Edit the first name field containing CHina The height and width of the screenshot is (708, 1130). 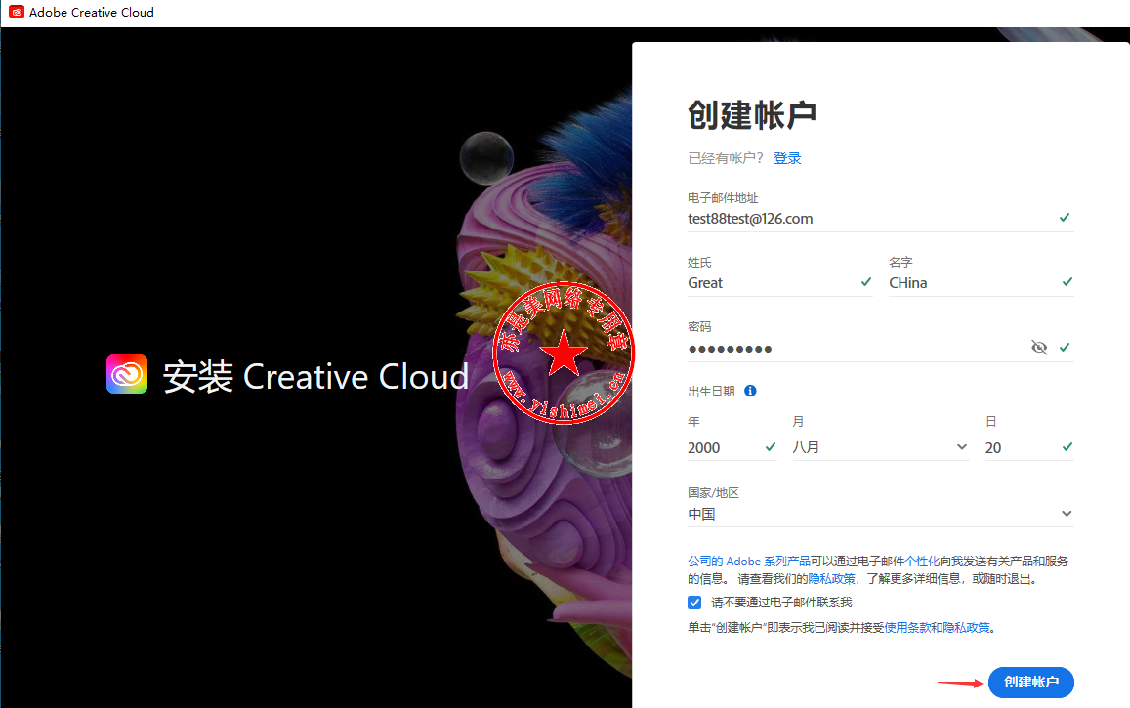[x=981, y=283]
